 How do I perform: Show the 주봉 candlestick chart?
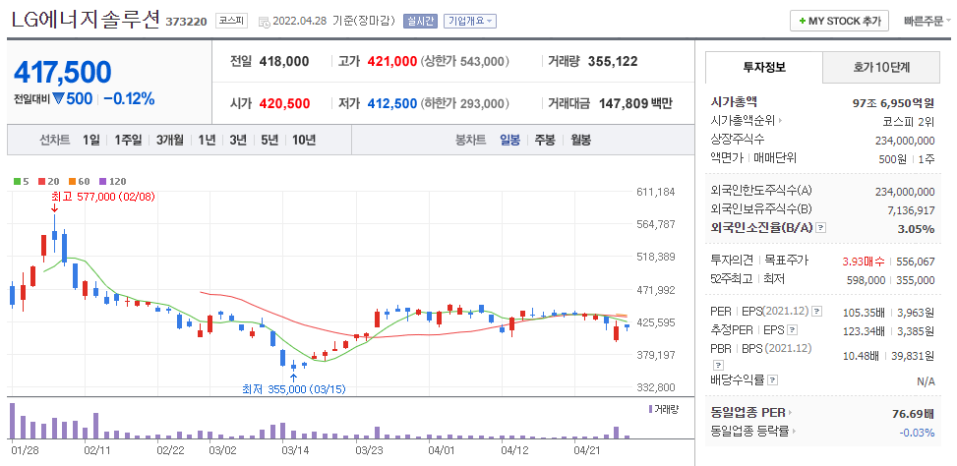[x=545, y=140]
